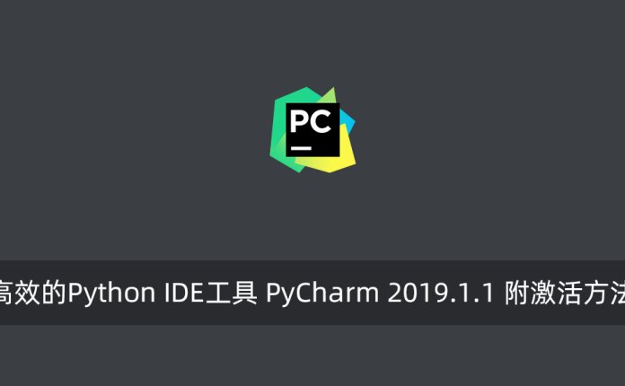Click the 附激活方法 text in caption
Screen dimensions: 625x386
pyautogui.click(x=565, y=293)
